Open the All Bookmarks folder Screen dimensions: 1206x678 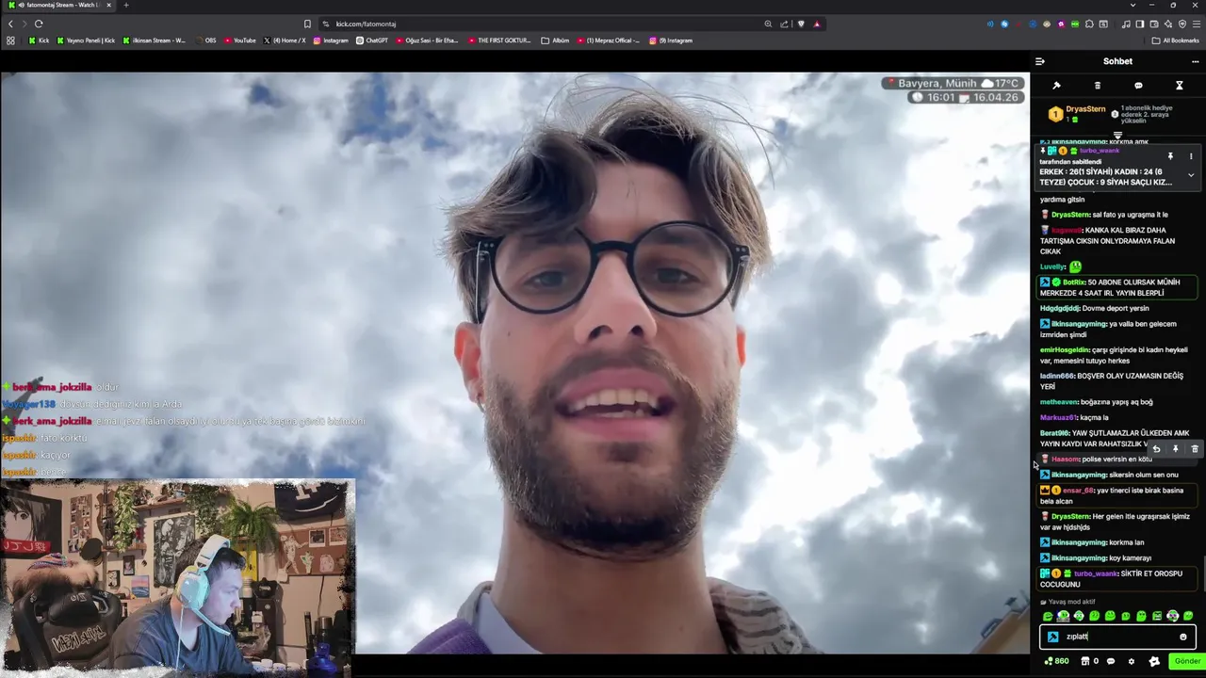[1175, 40]
